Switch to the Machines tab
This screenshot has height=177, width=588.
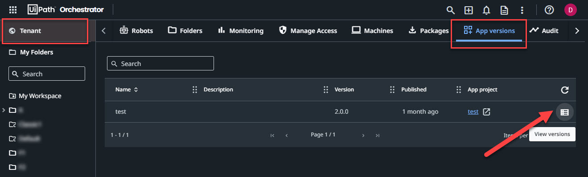coord(372,31)
